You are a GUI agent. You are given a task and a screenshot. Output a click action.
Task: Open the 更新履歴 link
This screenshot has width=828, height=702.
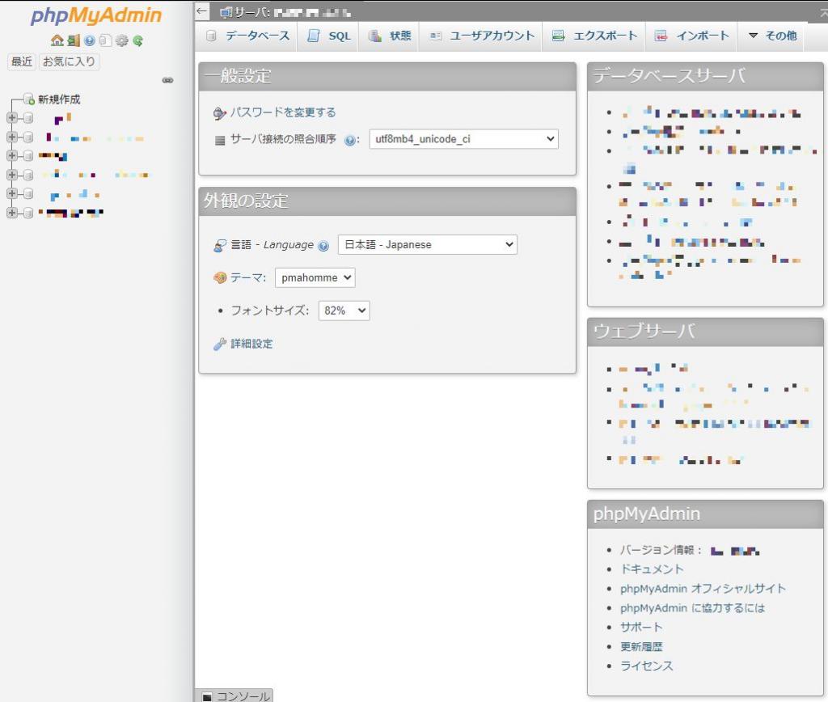tap(641, 646)
